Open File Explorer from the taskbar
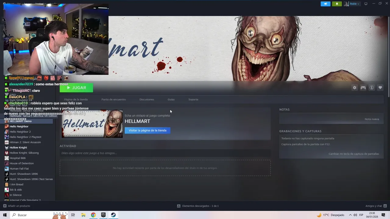Screen dimensions: 390x219 coord(83,215)
